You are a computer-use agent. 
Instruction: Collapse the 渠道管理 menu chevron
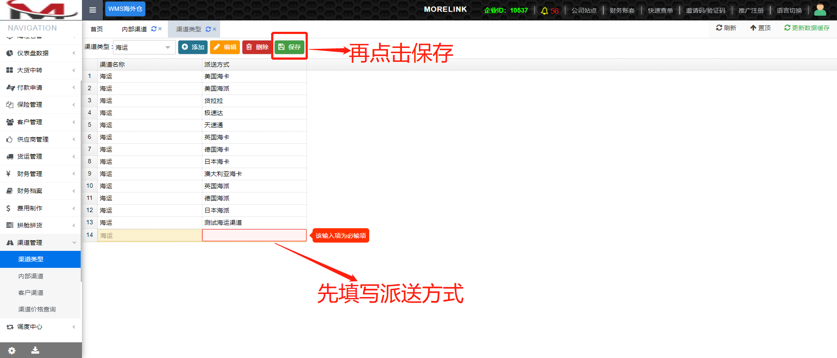point(74,243)
